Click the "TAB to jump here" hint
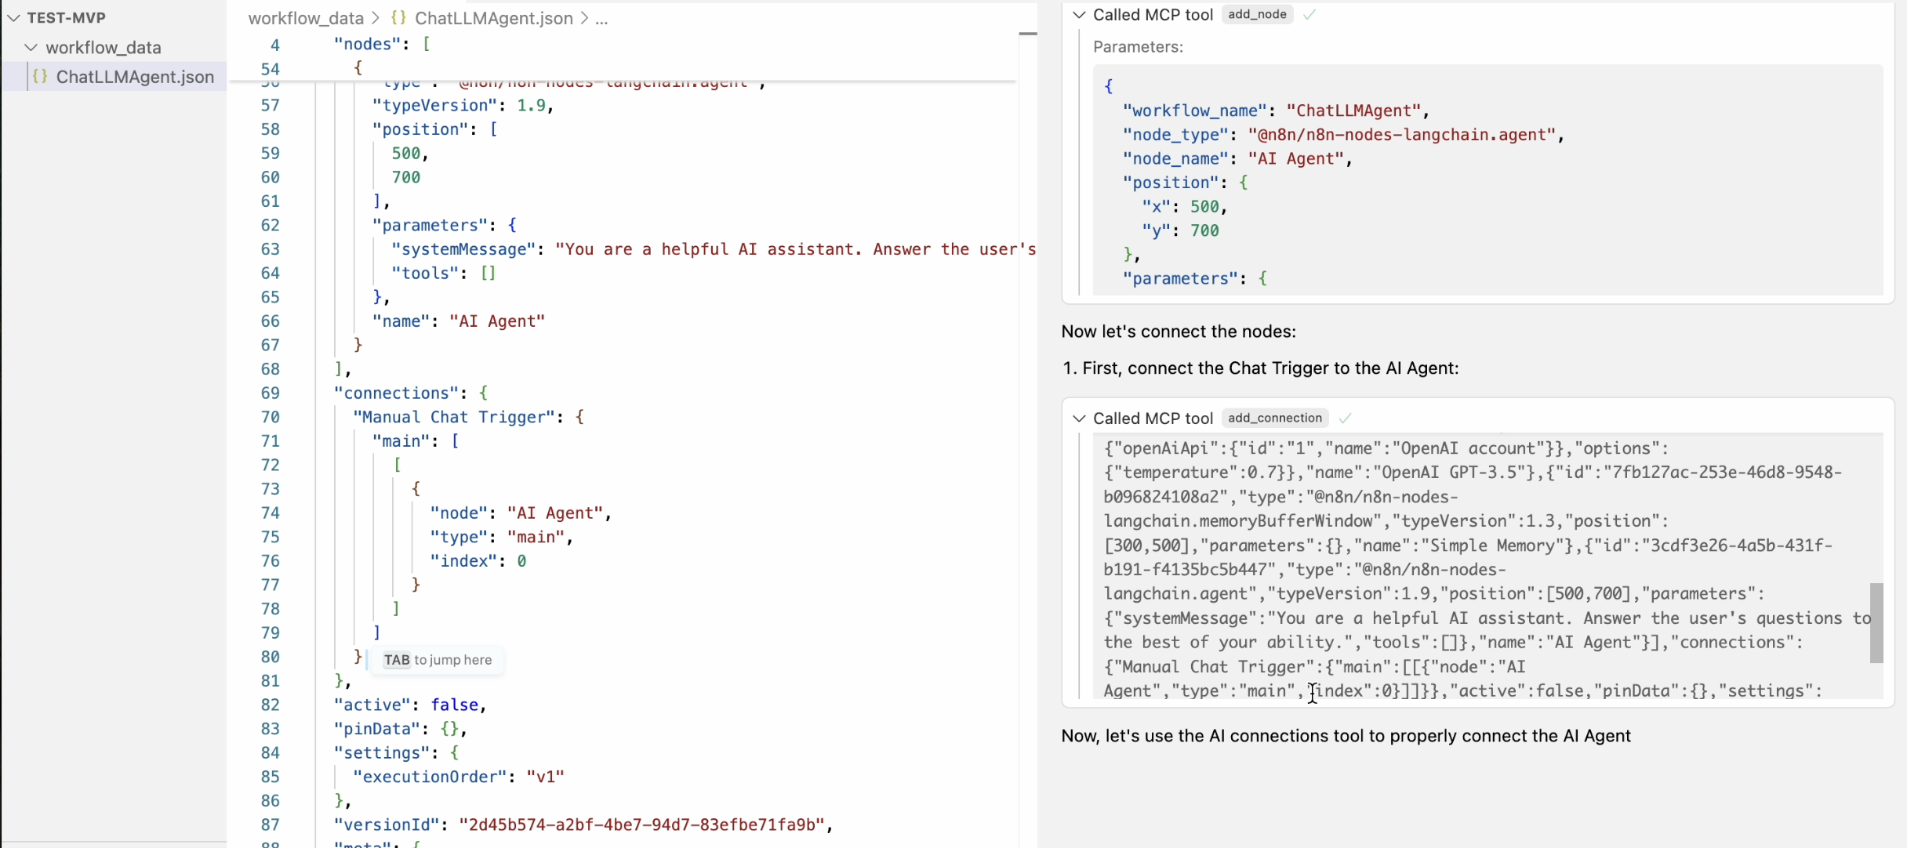Image resolution: width=1907 pixels, height=848 pixels. point(438,660)
